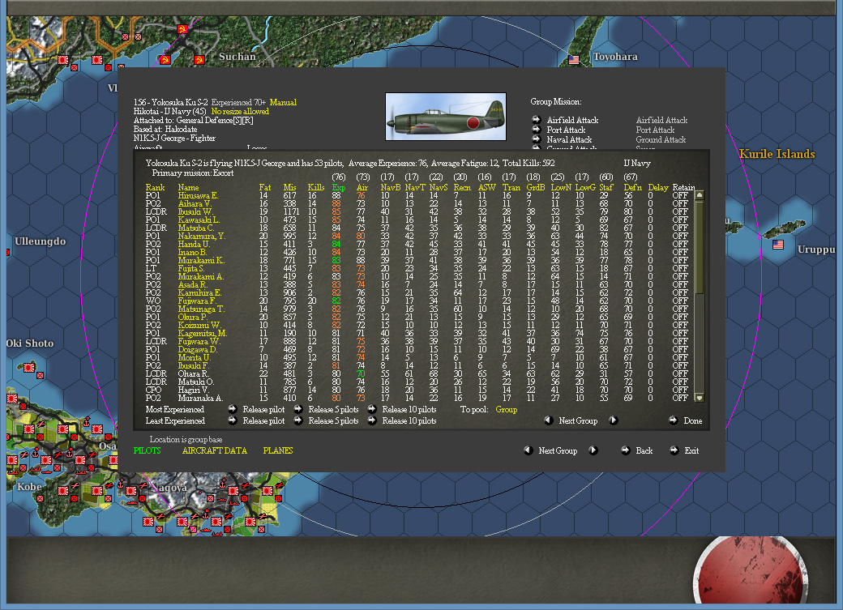Click the Back arrow icon
843x610 pixels.
[x=625, y=450]
